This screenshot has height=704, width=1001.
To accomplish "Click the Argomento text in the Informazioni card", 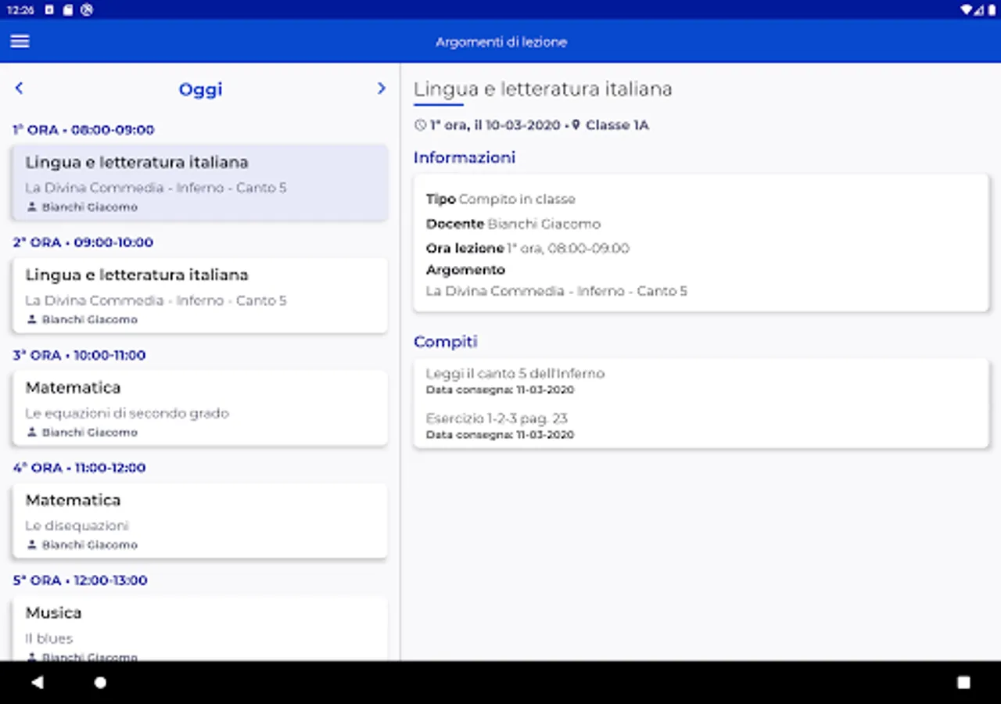I will [557, 291].
